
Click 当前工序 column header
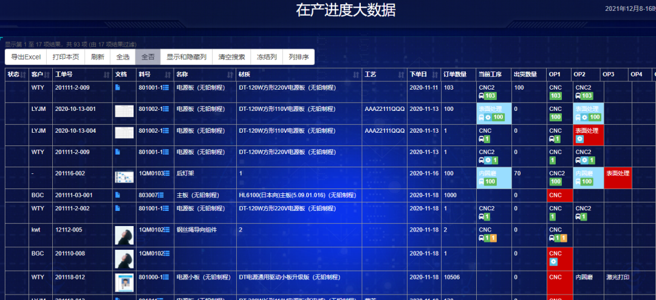coord(494,75)
